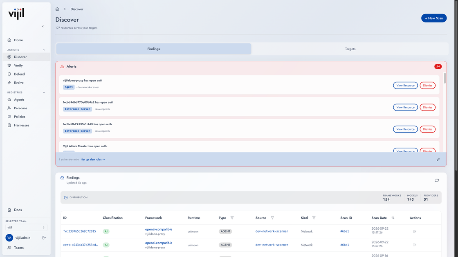
Task: Open the selected team dropdown
Action: pyautogui.click(x=26, y=228)
